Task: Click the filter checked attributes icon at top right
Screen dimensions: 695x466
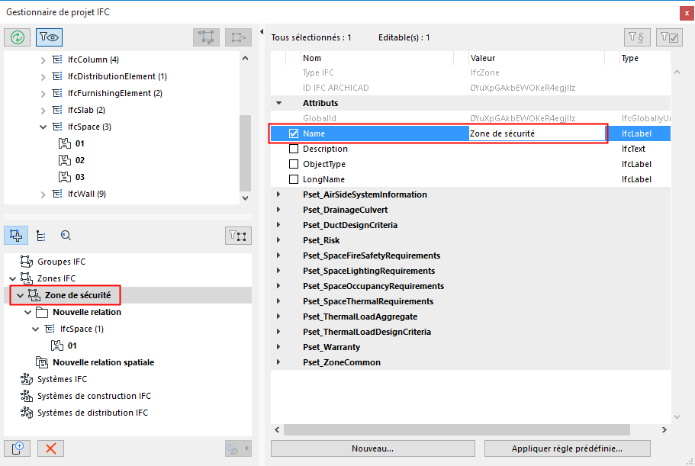Action: (669, 37)
